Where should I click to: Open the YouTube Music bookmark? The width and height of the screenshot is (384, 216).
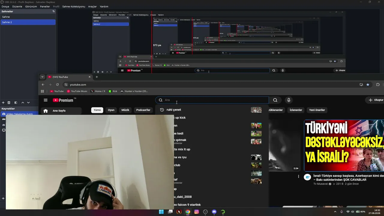[x=77, y=91]
